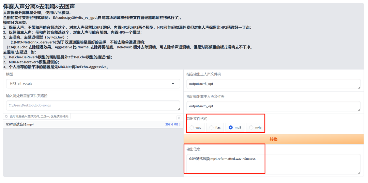Screen dimensions: 368x183
Task: Click the 模型 label above the dropdown
Action: coord(10,74)
